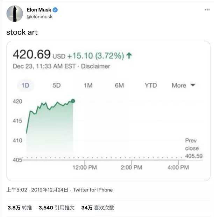Click the Twitter for iPhone source link
Viewport: 214px width, 217px height.
(x=93, y=190)
